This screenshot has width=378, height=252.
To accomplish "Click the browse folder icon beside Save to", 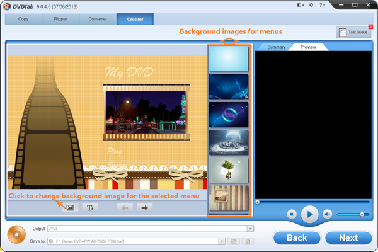I will point(233,241).
